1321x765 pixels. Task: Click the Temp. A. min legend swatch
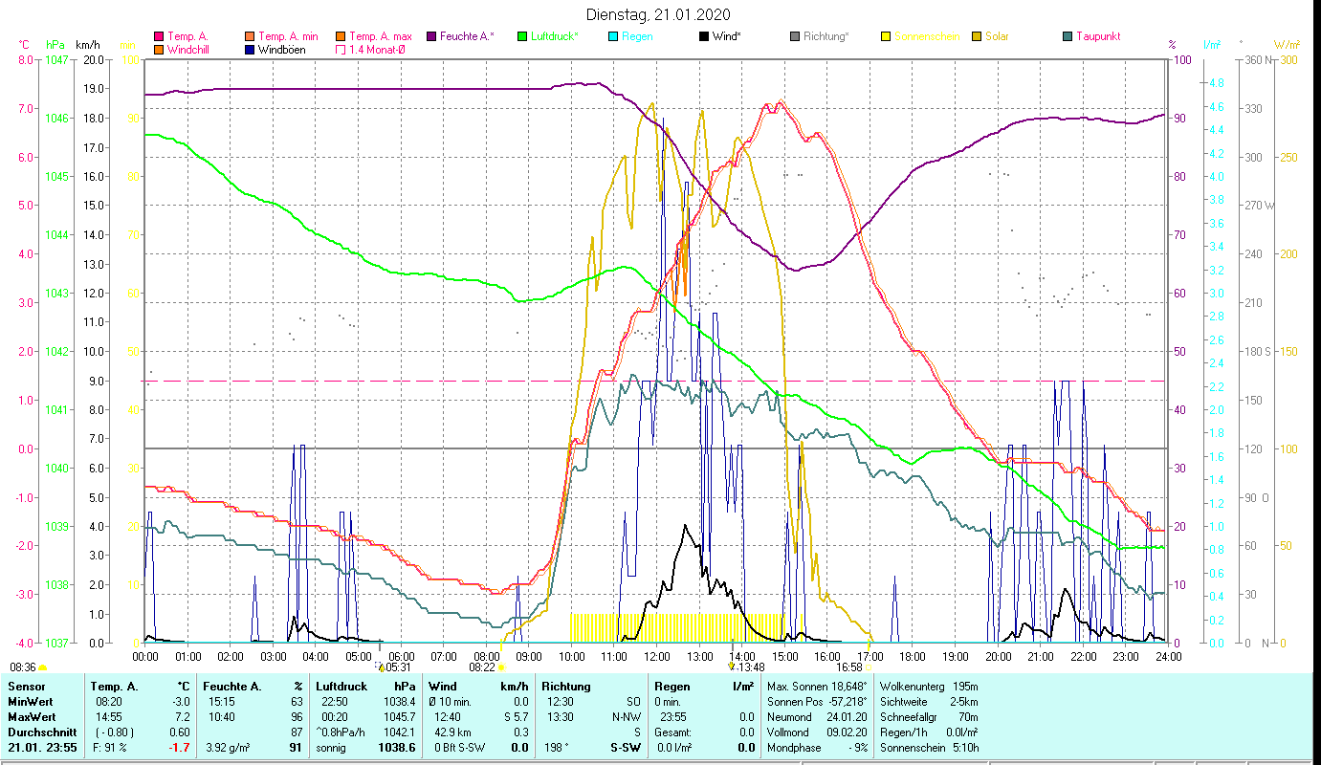tap(250, 36)
